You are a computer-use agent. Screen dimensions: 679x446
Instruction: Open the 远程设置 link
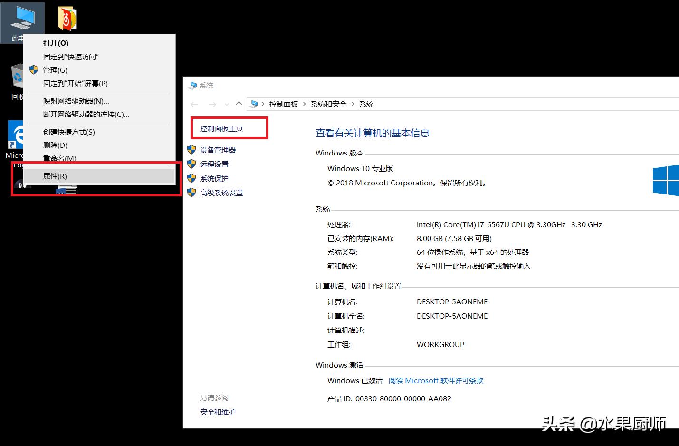coord(214,164)
